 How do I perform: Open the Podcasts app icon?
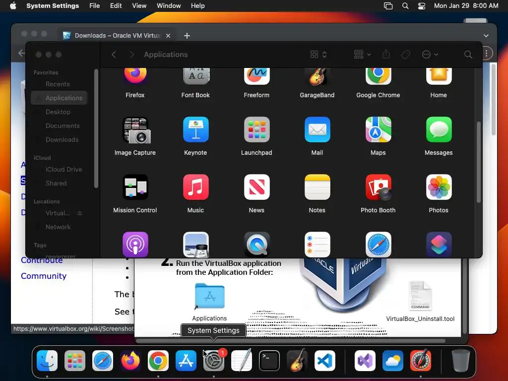(135, 244)
